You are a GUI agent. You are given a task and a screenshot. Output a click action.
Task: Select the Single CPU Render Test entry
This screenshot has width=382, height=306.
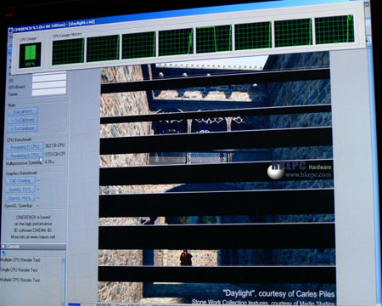tap(19, 269)
